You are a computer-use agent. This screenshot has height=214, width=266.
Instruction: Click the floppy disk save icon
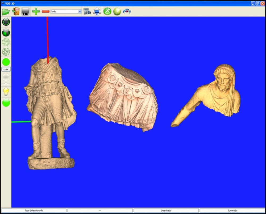click(25, 11)
